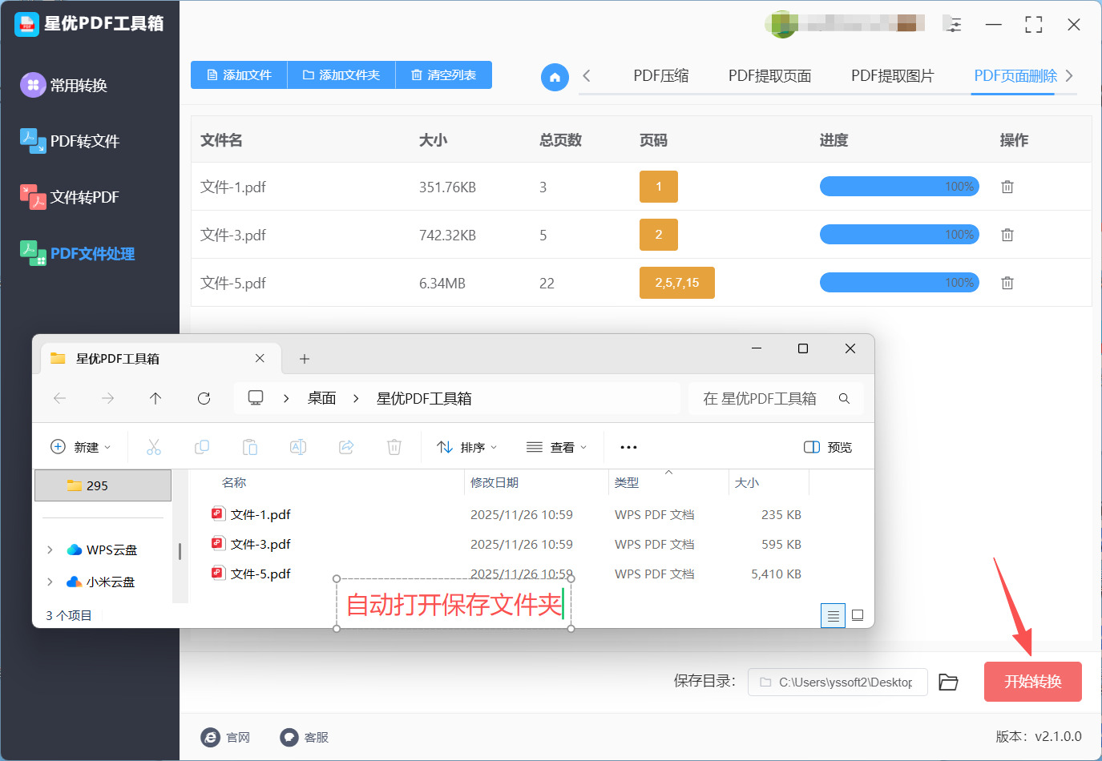Screen dimensions: 1102x761
Task: Click the search magnifier in Explorer
Action: pyautogui.click(x=844, y=398)
